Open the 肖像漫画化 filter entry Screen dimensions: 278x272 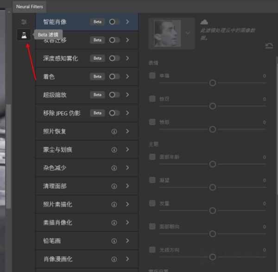[x=87, y=259]
